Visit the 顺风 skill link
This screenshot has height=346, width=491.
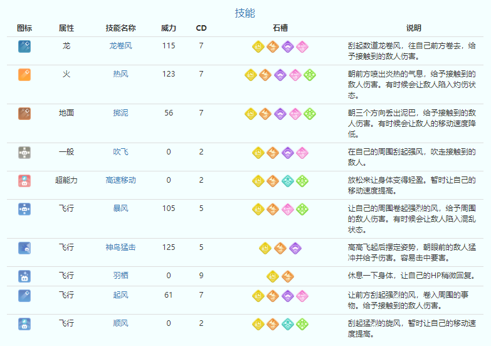click(x=120, y=323)
